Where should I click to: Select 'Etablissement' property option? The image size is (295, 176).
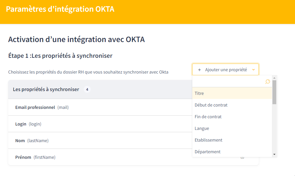coord(232,140)
